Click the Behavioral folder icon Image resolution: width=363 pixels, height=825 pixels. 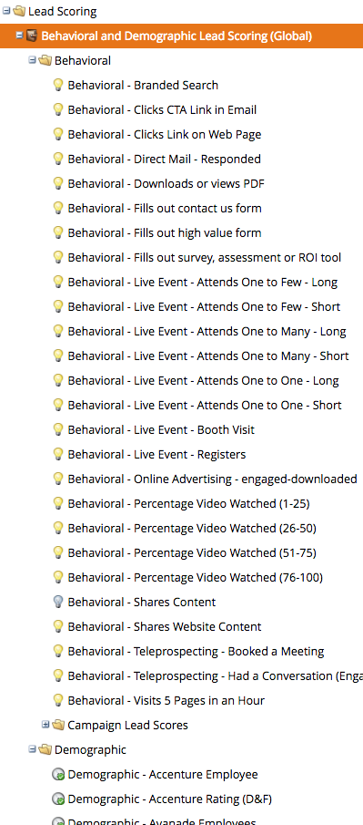point(45,60)
